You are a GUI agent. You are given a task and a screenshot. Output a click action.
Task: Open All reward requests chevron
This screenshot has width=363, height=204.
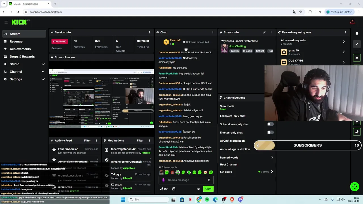tap(344, 42)
